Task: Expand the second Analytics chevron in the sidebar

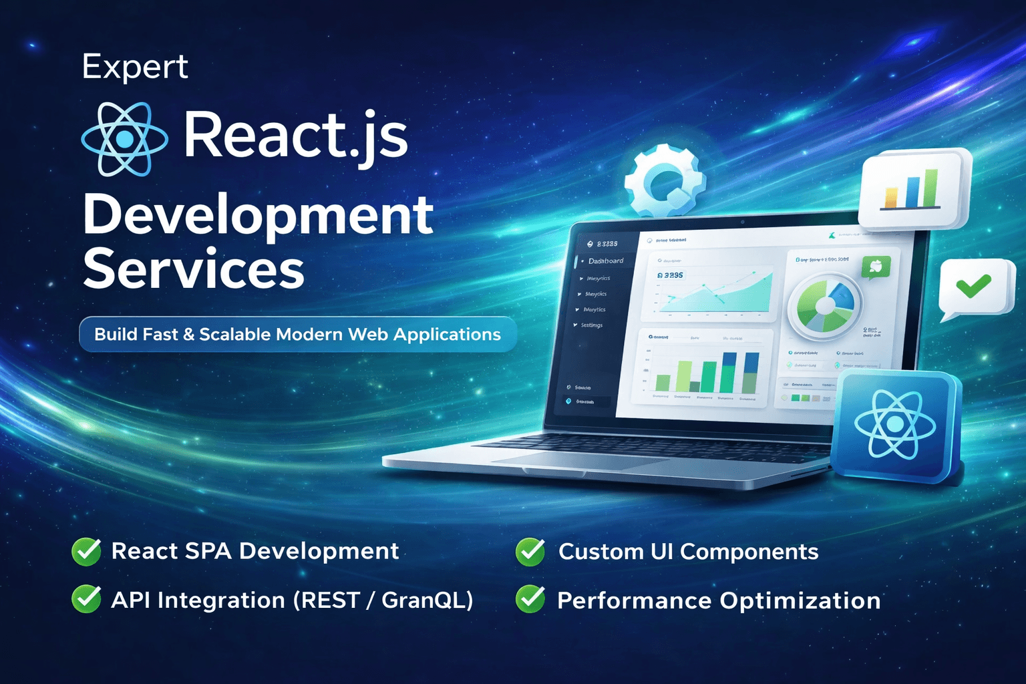Action: coord(578,294)
